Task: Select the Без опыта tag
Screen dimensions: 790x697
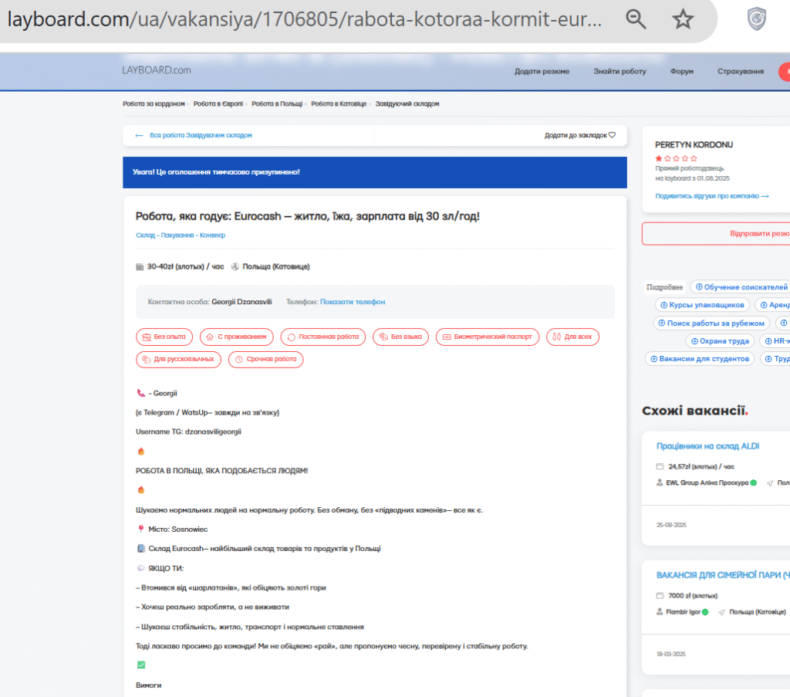Action: point(164,337)
